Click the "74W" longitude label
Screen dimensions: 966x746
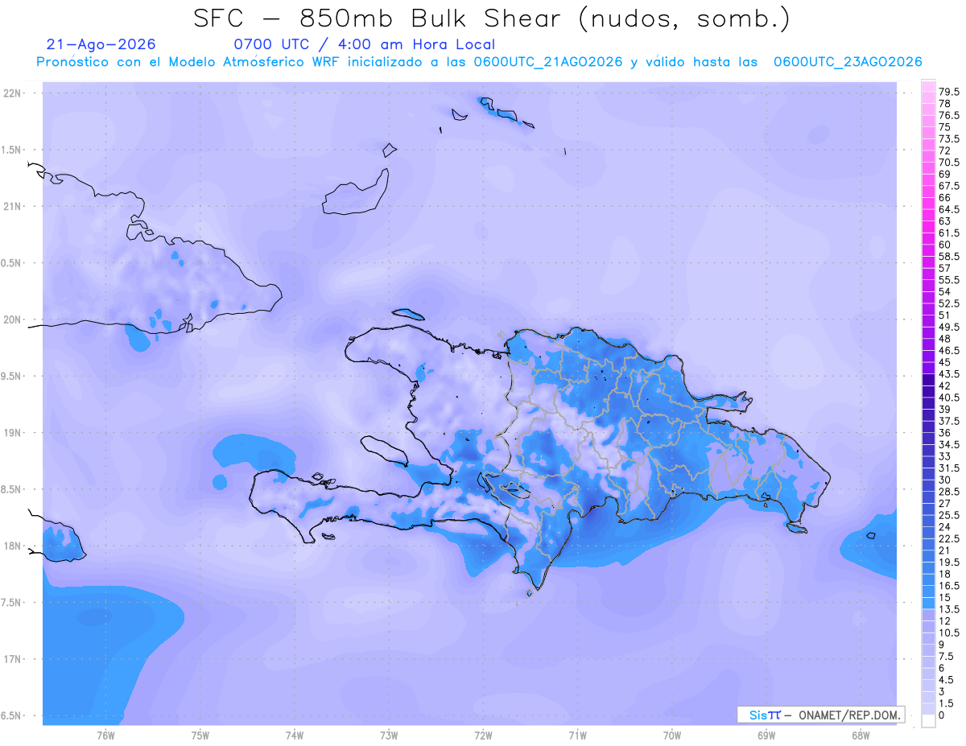tap(295, 736)
